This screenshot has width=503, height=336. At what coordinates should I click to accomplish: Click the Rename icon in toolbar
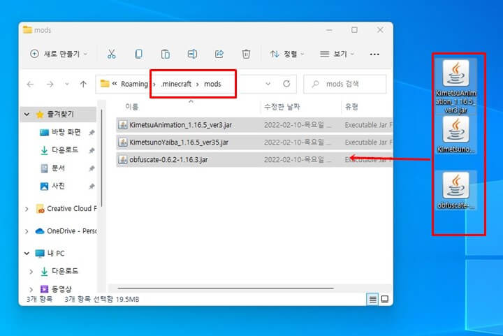192,54
